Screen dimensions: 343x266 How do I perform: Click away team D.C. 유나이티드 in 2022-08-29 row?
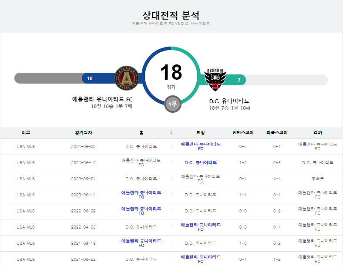coord(201,211)
